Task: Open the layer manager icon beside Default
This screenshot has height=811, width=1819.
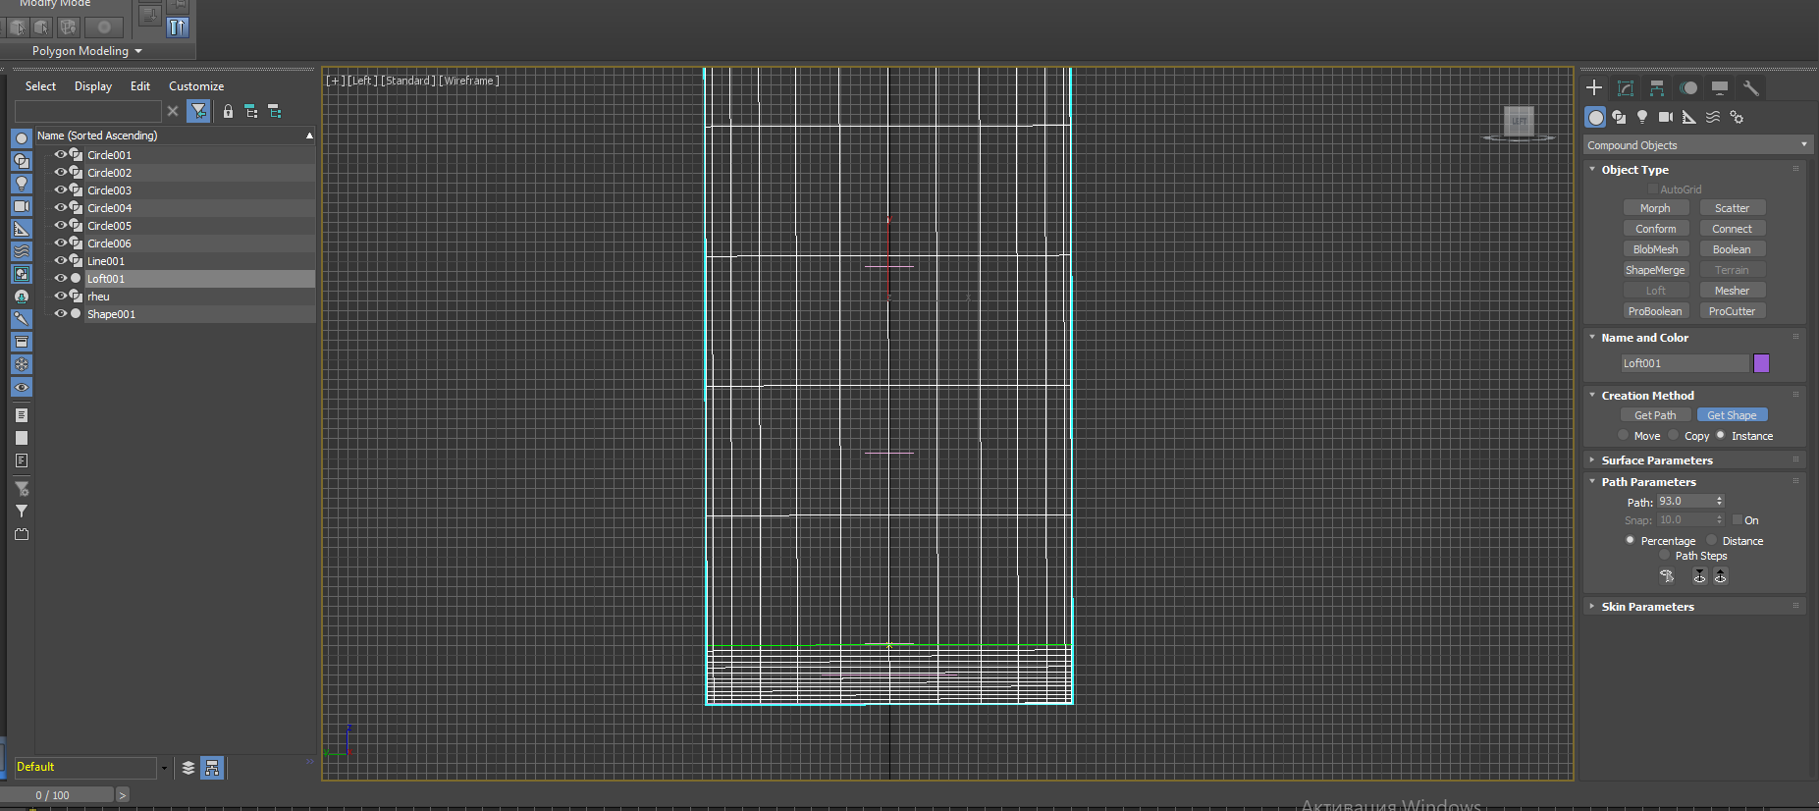Action: [x=188, y=768]
